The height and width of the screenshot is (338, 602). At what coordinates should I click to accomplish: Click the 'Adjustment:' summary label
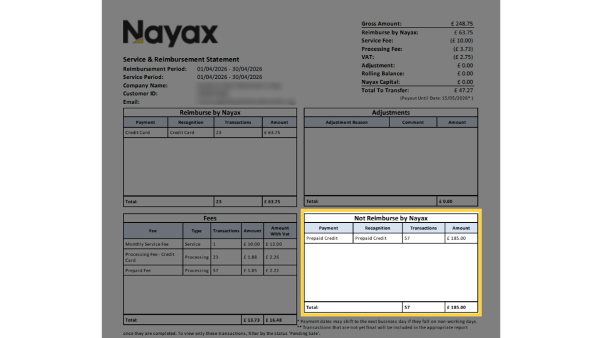(378, 66)
